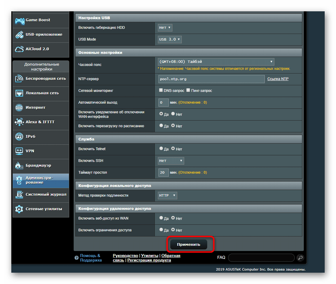Click the help question mark icon
Screen dimensions: 336x284
point(76,258)
